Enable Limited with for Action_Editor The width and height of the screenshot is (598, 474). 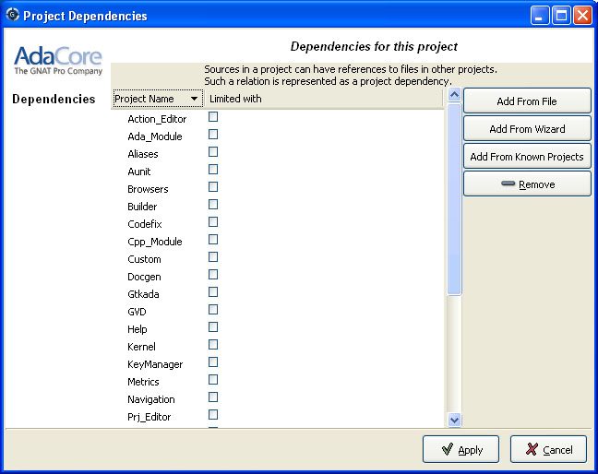[x=213, y=117]
